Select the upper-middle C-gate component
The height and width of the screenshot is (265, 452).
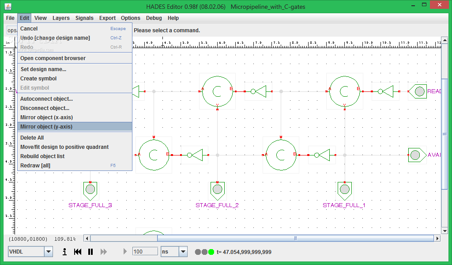(217, 91)
